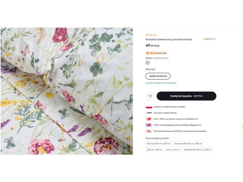Choose Prześcieradło 160 cm x 200 cm
Image resolution: width=243 pixels, height=182 pixels.
pos(188,144)
